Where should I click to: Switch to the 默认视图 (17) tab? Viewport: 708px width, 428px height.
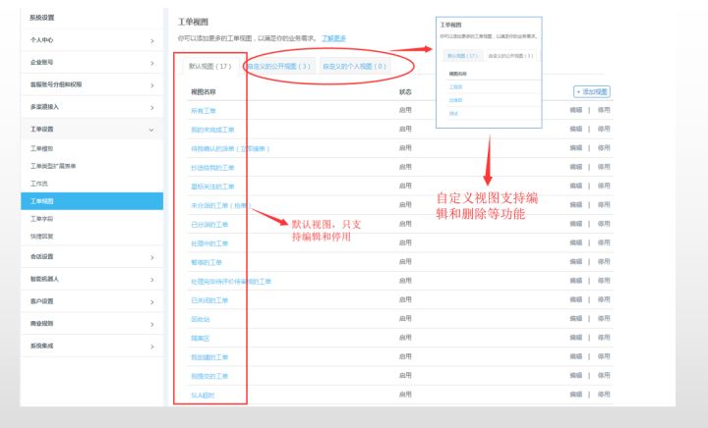point(209,67)
